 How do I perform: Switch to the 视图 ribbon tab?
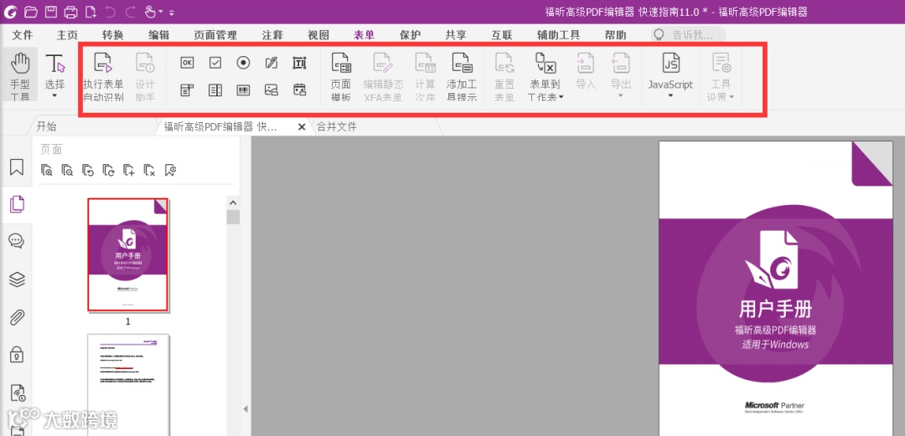click(x=318, y=35)
